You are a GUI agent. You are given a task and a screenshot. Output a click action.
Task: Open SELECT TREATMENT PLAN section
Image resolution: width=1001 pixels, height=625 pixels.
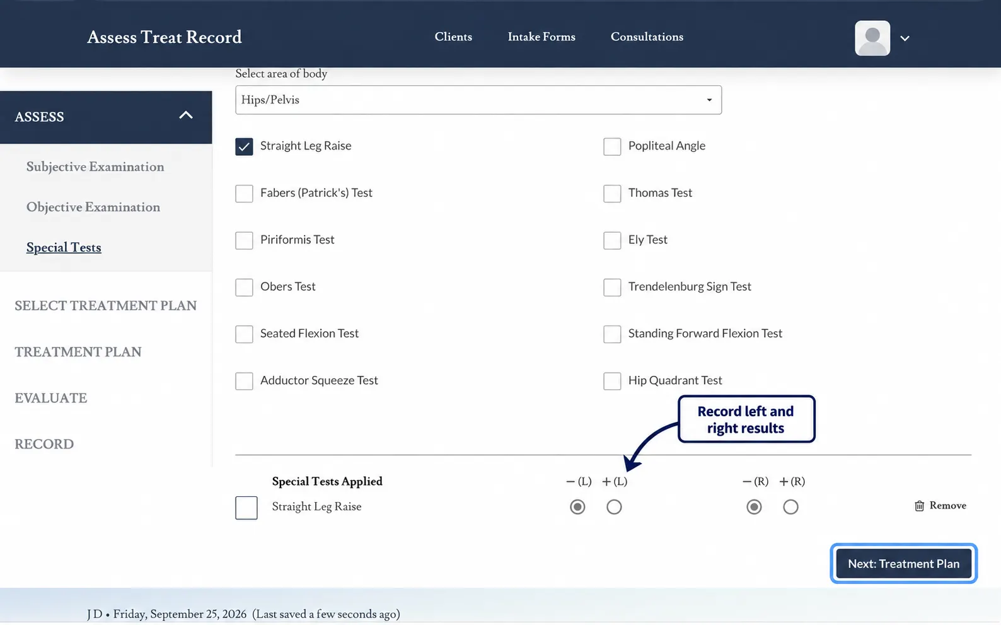(106, 305)
